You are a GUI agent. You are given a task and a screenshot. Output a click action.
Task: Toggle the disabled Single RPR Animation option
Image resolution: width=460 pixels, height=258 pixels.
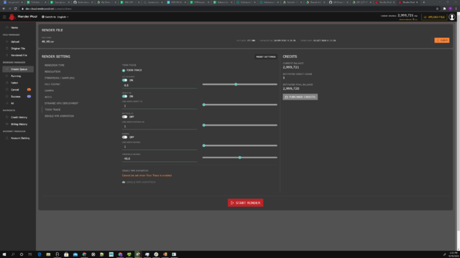[x=124, y=182]
